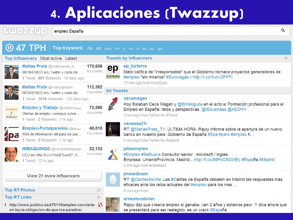Image resolution: width=293 pixels, height=220 pixels.
Task: Switch to the Latest tab
Action: [71, 58]
